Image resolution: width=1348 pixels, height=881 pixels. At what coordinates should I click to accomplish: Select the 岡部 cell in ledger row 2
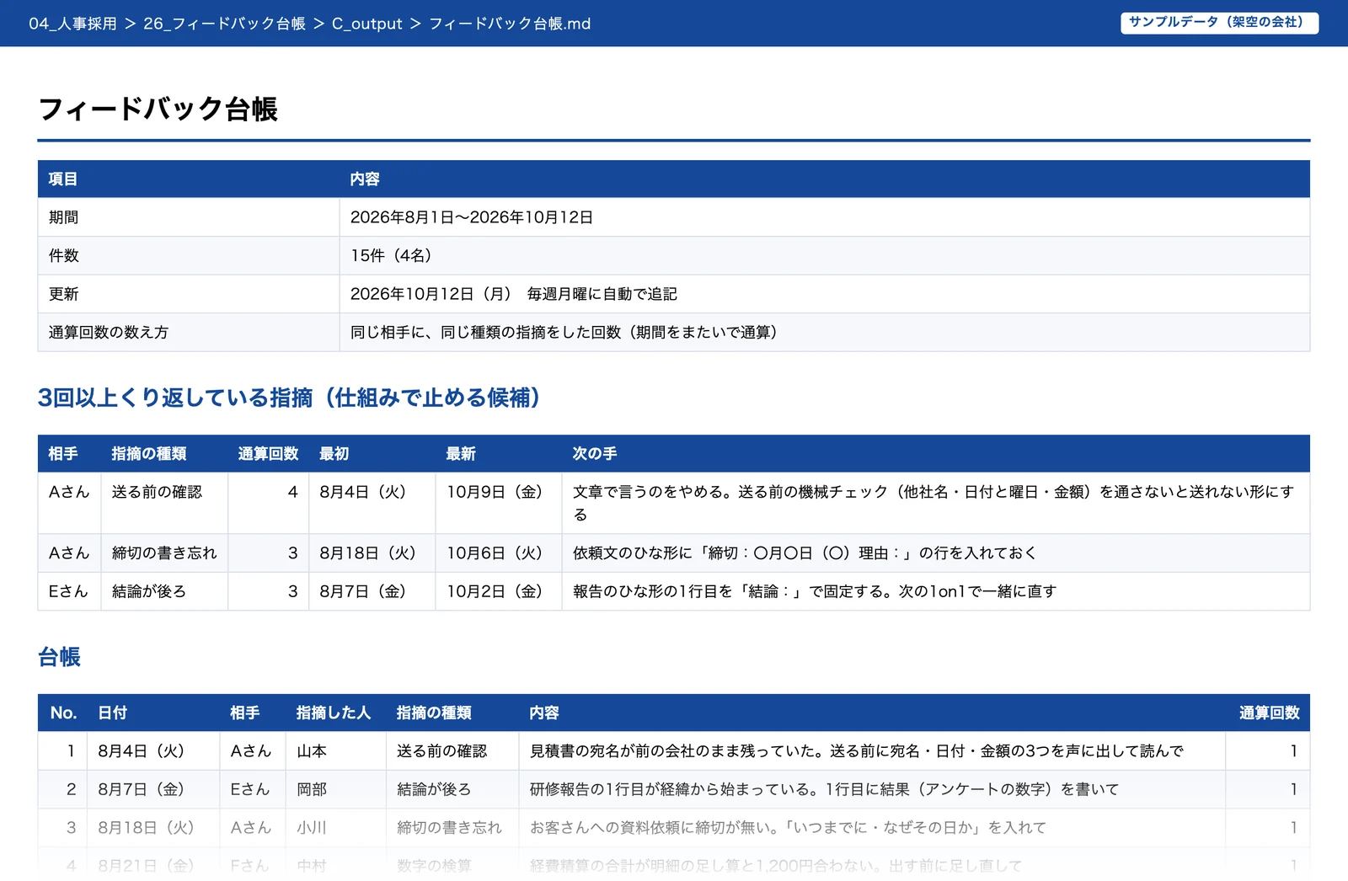[336, 789]
